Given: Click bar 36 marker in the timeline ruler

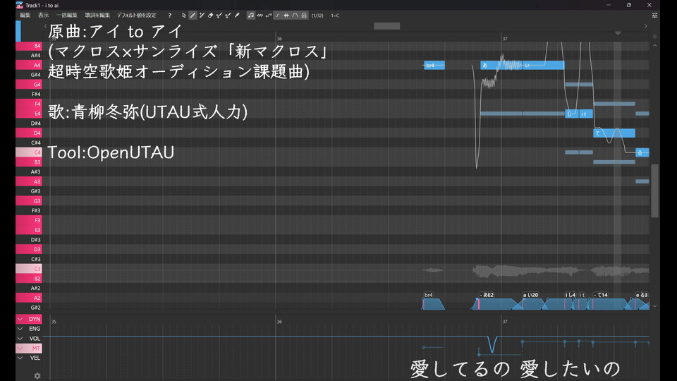Looking at the screenshot, I should (279, 39).
